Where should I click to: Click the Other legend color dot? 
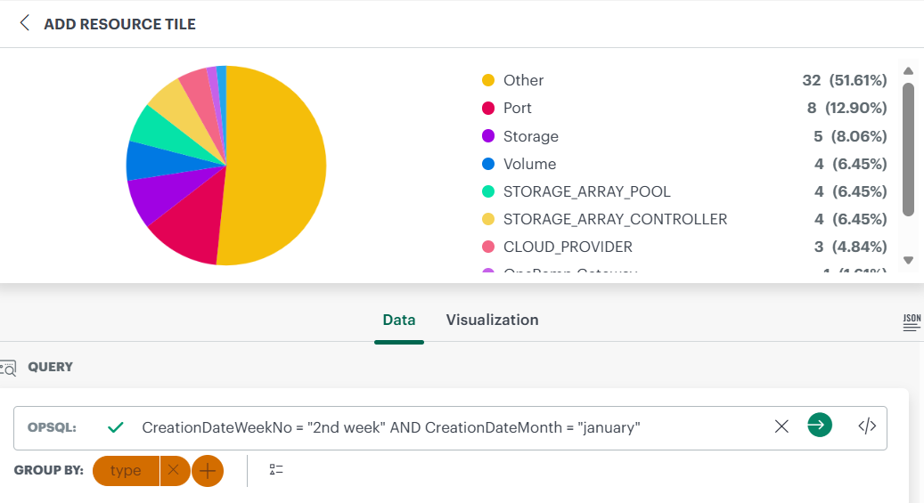(x=488, y=80)
